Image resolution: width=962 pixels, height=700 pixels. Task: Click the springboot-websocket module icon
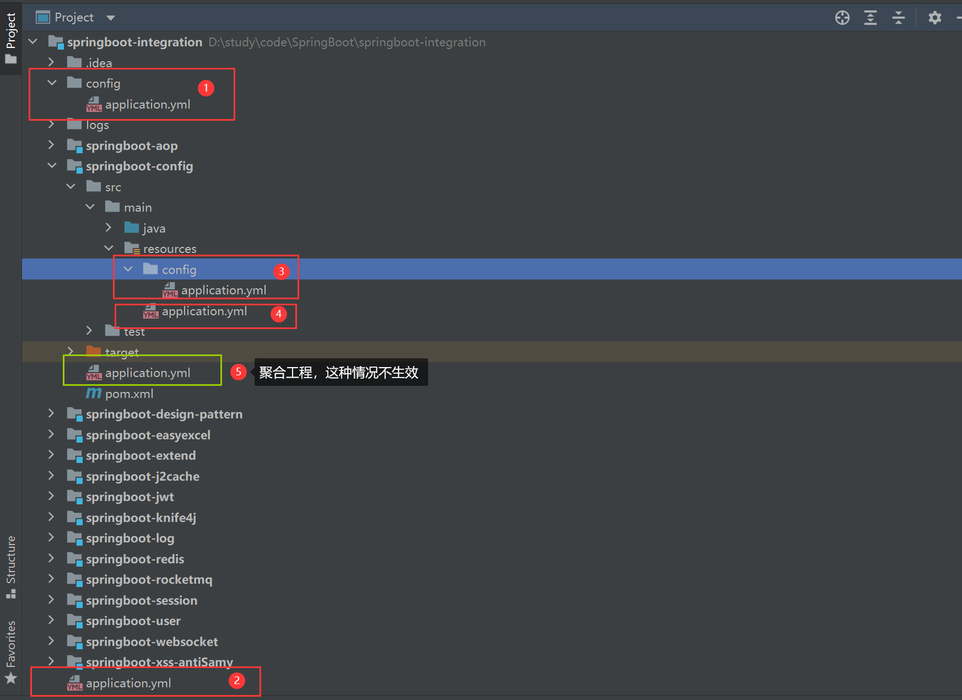coord(74,642)
